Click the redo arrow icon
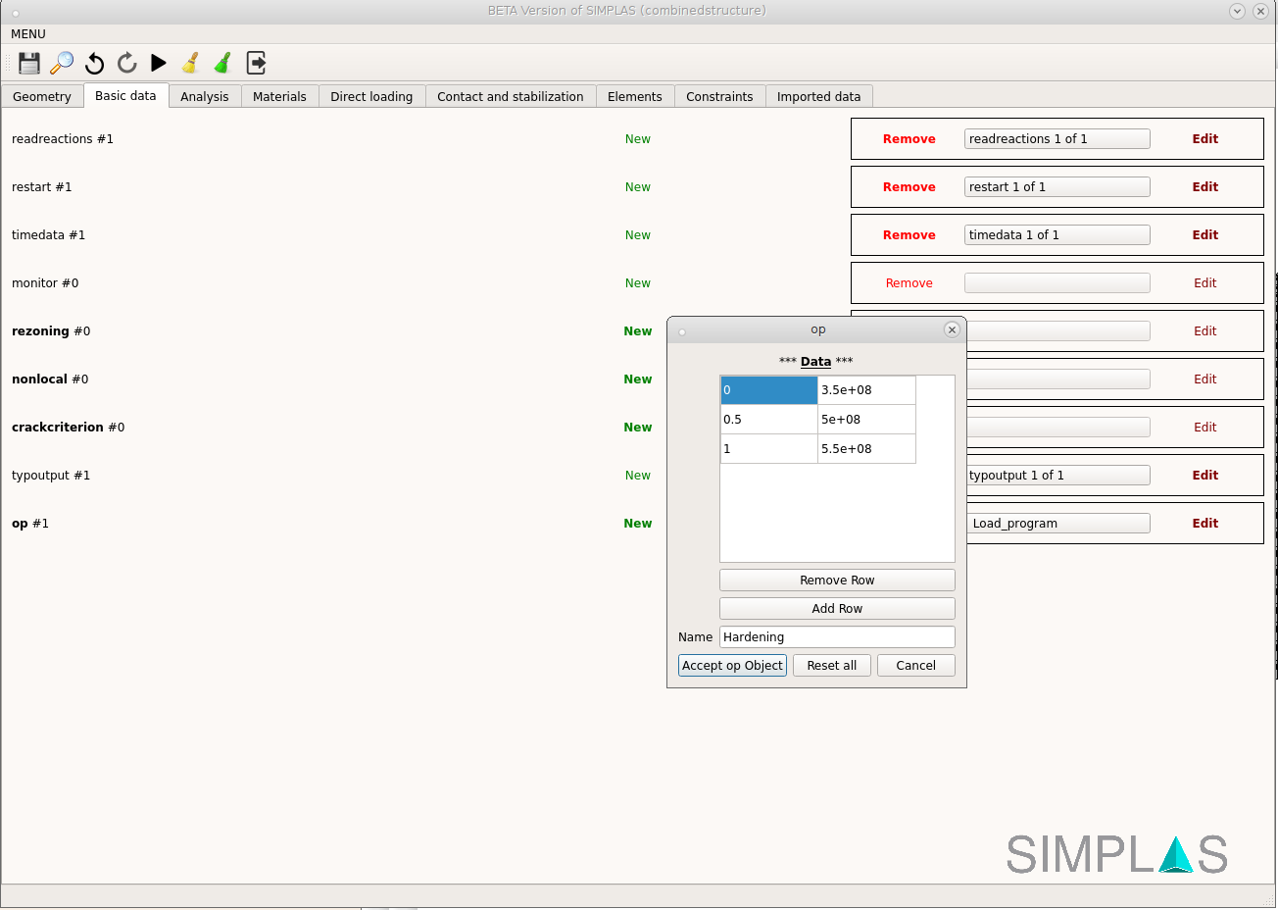Image resolution: width=1278 pixels, height=910 pixels. 126,63
